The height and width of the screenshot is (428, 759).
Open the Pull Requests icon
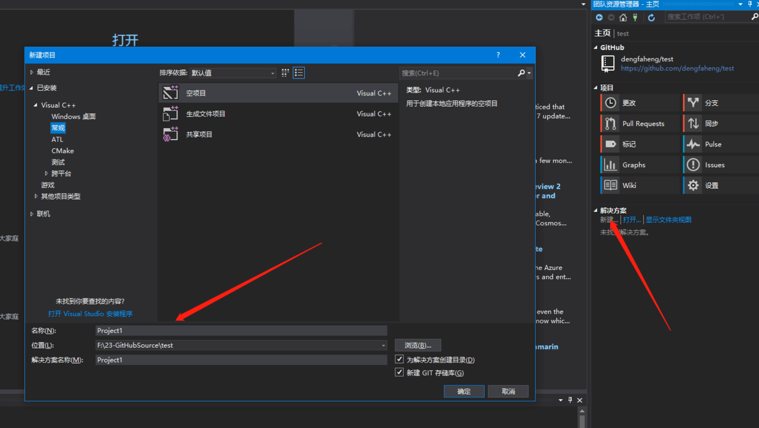tap(610, 124)
